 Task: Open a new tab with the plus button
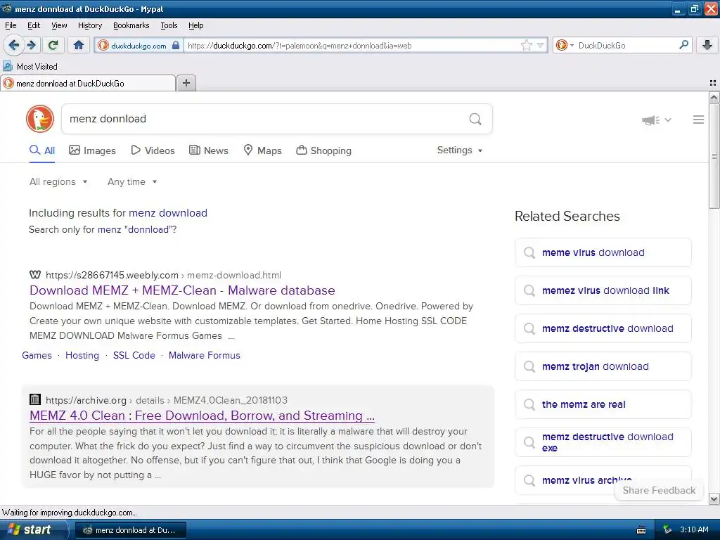click(186, 83)
